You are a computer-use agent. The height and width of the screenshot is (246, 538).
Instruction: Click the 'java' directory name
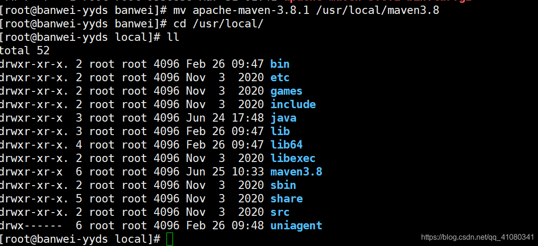pos(283,118)
